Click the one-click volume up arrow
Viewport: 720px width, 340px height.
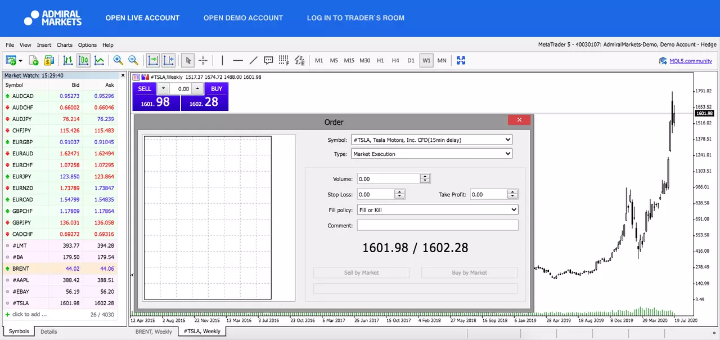click(197, 89)
